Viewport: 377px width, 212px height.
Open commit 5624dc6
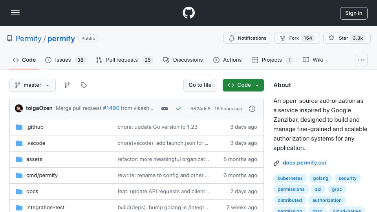click(200, 109)
